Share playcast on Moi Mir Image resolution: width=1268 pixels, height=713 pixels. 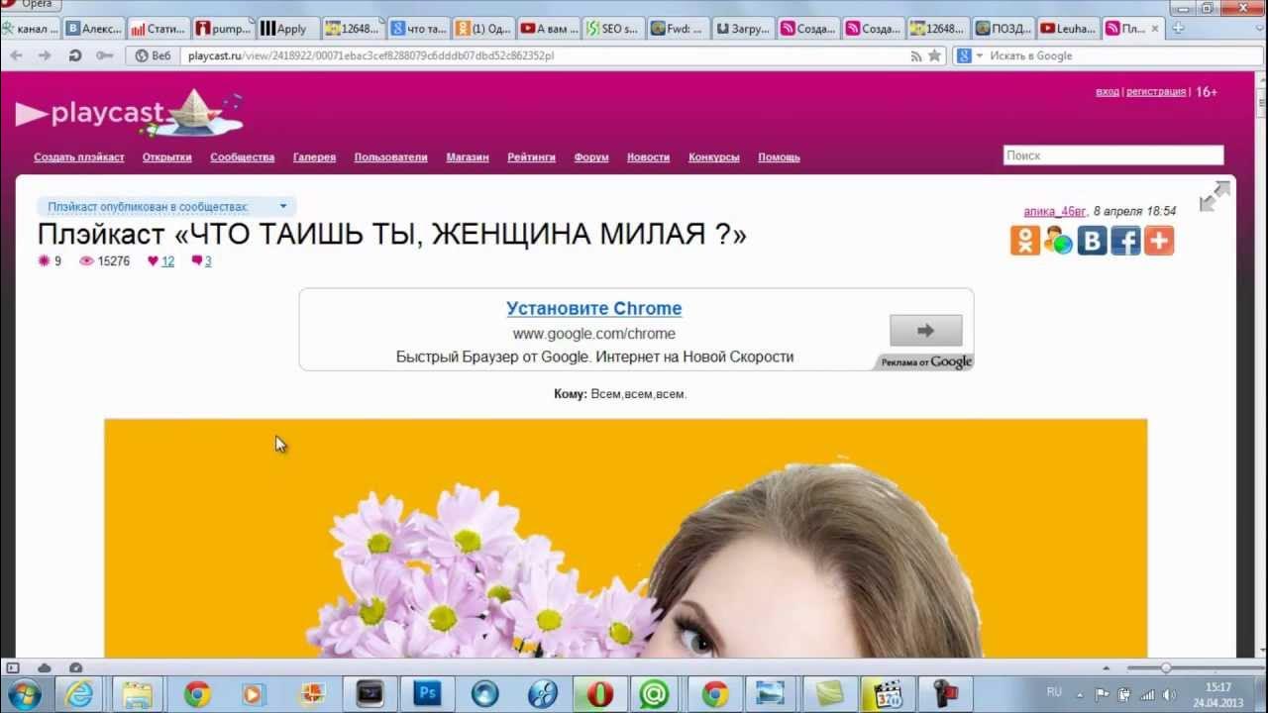[1058, 241]
